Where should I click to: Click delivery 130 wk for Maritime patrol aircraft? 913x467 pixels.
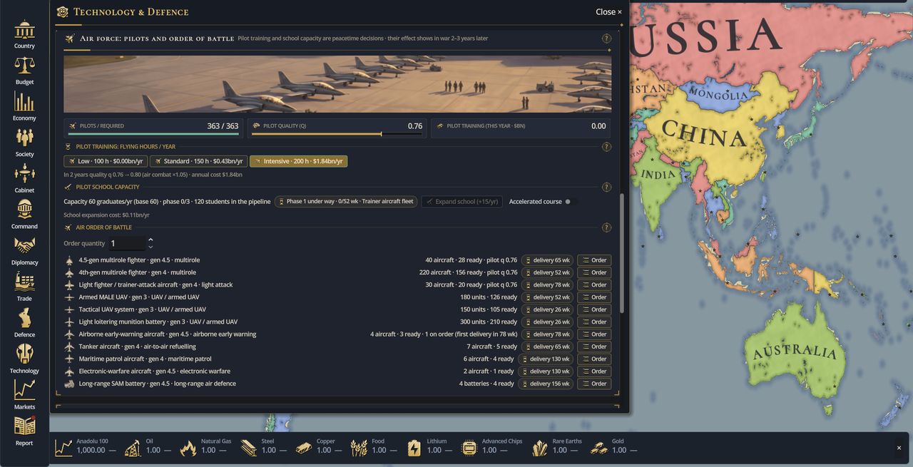pyautogui.click(x=546, y=359)
